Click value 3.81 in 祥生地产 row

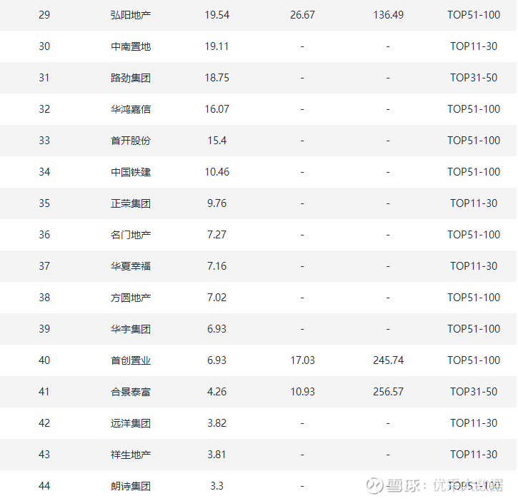pyautogui.click(x=216, y=455)
